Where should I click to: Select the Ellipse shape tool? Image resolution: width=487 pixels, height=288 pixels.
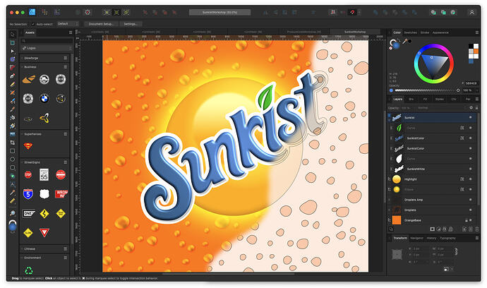13,159
